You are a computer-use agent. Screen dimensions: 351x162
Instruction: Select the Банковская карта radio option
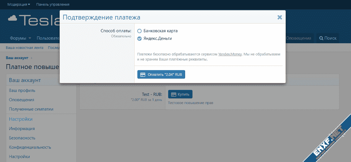coord(139,31)
